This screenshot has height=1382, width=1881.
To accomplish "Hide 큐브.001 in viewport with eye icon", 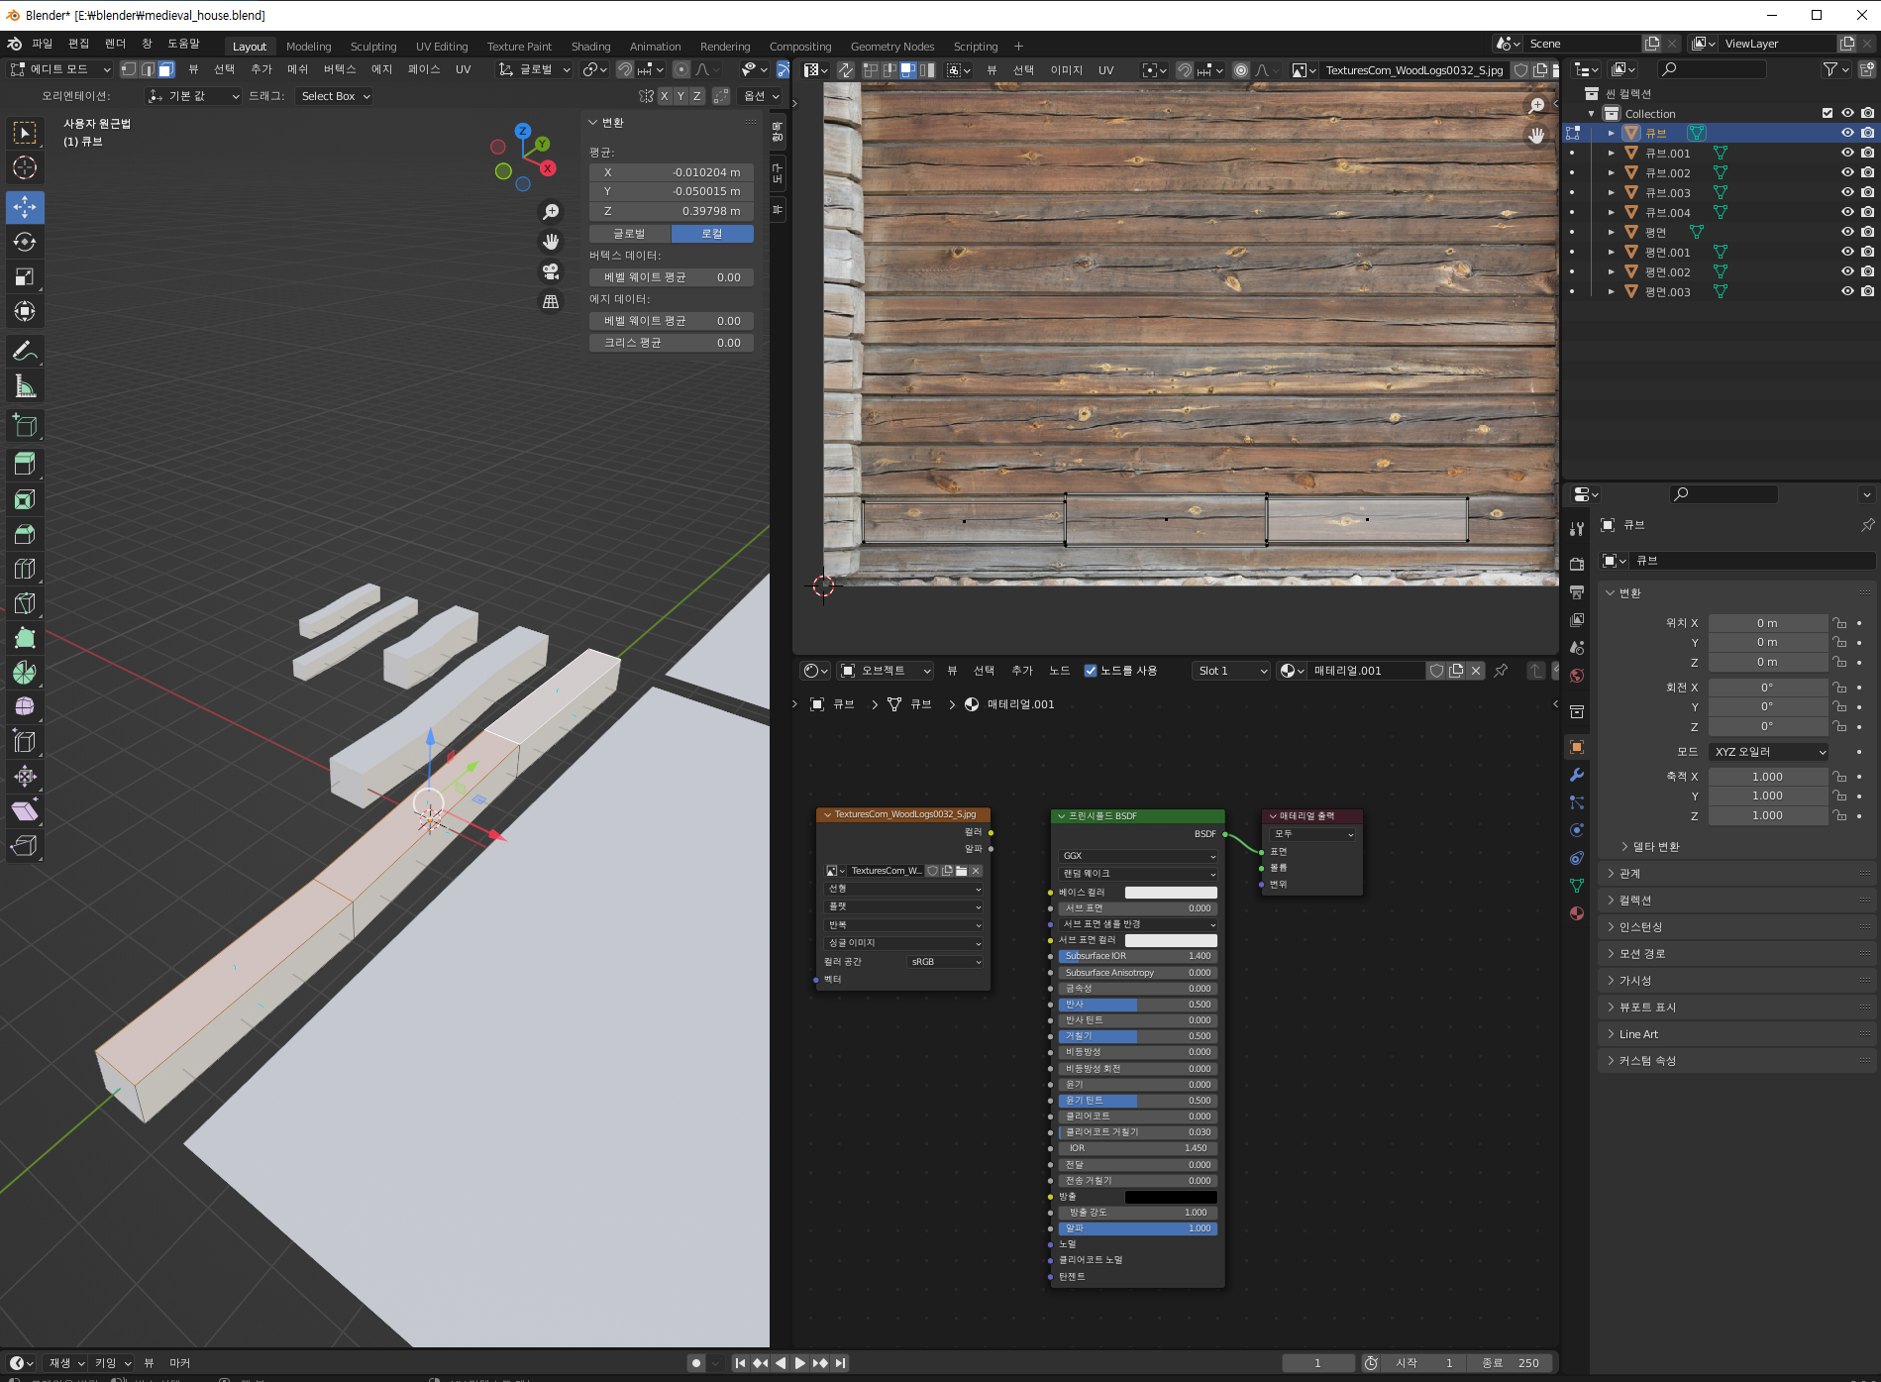I will tap(1847, 153).
